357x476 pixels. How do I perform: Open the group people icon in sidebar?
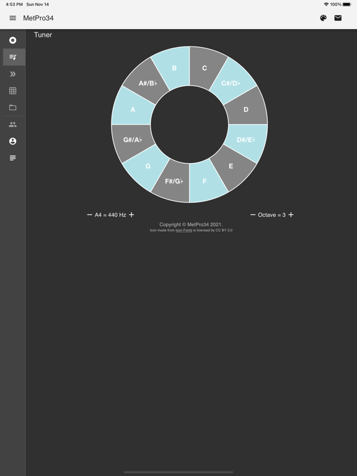(13, 125)
